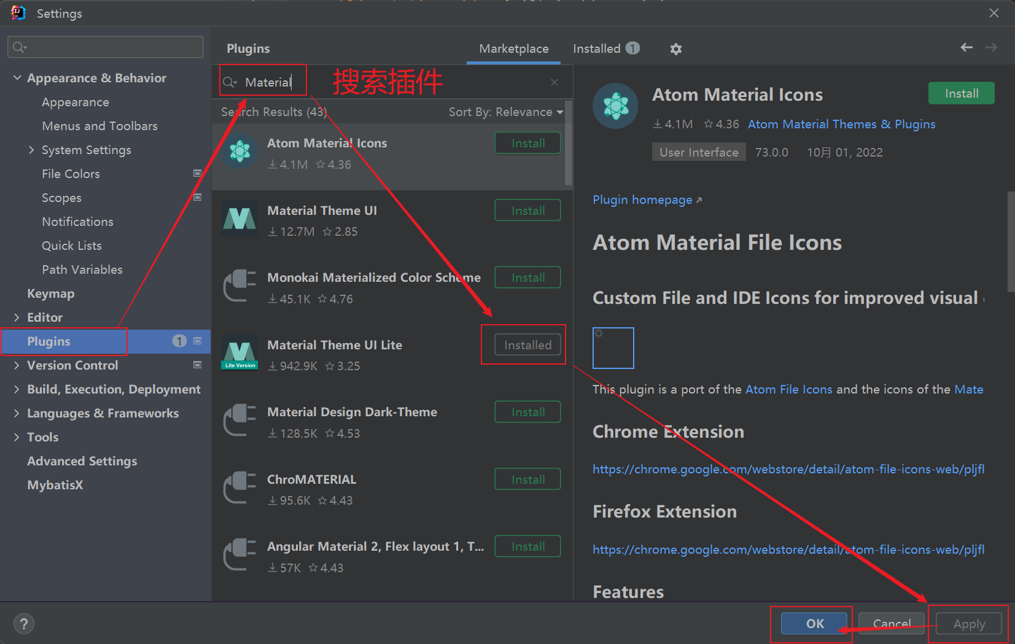Image resolution: width=1015 pixels, height=644 pixels.
Task: Click green Install button in detail pane
Action: pyautogui.click(x=962, y=93)
